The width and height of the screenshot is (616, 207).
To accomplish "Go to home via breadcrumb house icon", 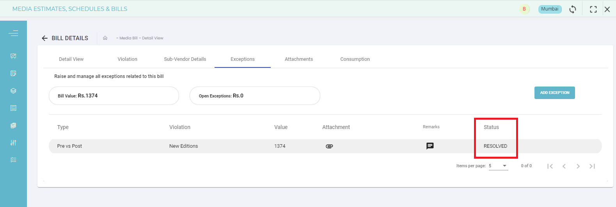I will [x=105, y=38].
